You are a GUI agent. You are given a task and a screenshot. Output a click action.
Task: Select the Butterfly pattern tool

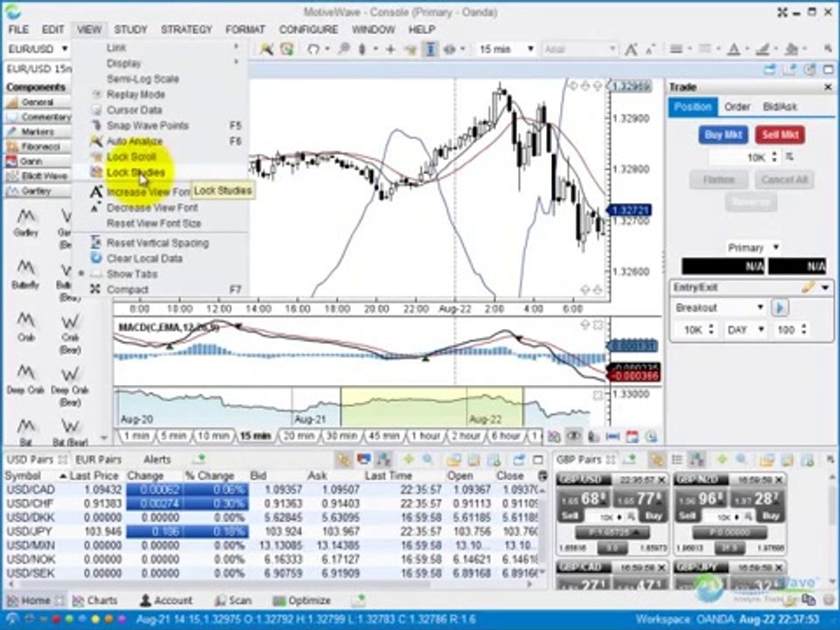[x=25, y=275]
